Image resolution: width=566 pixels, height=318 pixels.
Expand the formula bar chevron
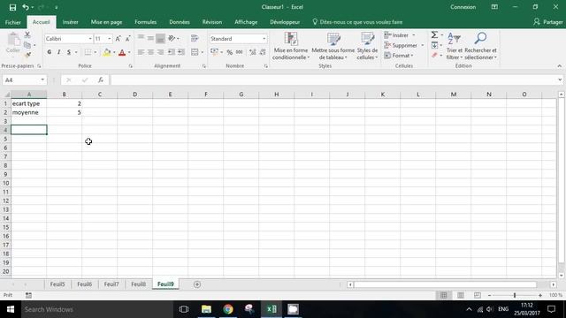click(560, 79)
